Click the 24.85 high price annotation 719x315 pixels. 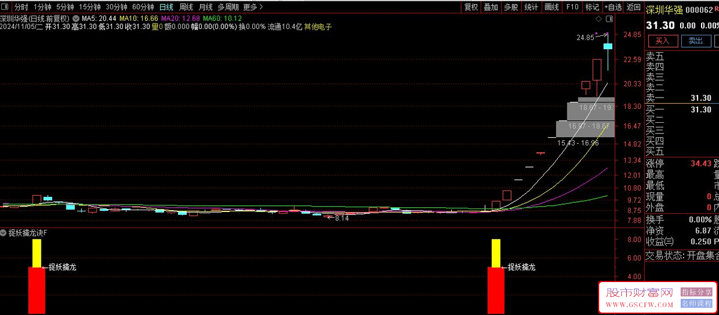pos(585,37)
